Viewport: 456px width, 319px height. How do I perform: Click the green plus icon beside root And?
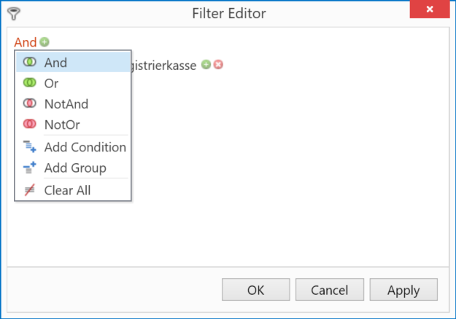point(45,42)
